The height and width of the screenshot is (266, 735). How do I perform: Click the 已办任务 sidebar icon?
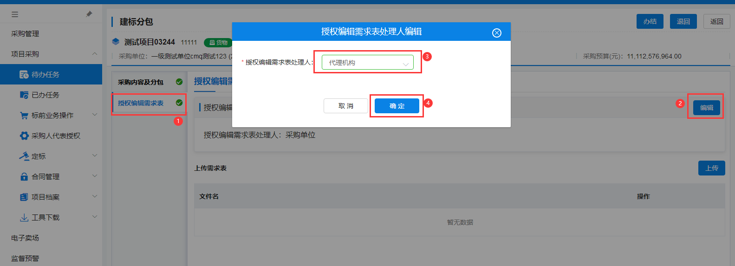tap(24, 95)
